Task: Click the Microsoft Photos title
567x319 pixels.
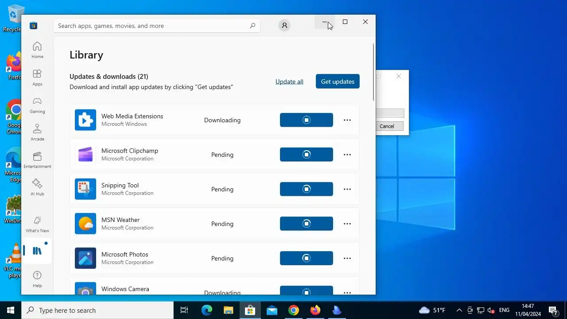Action: [x=125, y=254]
